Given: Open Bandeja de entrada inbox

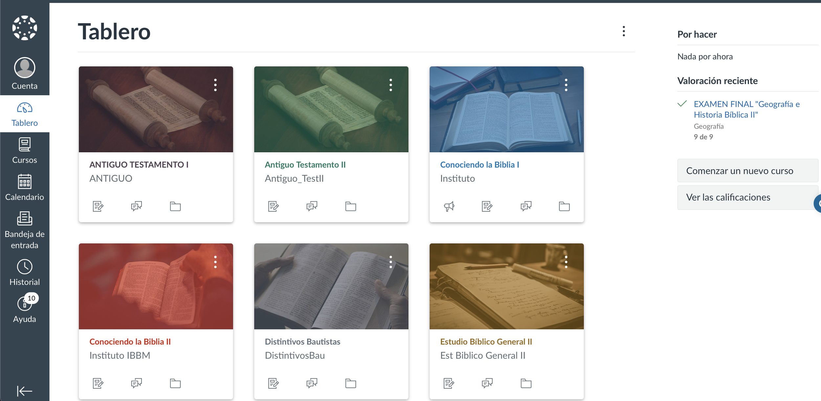Looking at the screenshot, I should [x=25, y=230].
